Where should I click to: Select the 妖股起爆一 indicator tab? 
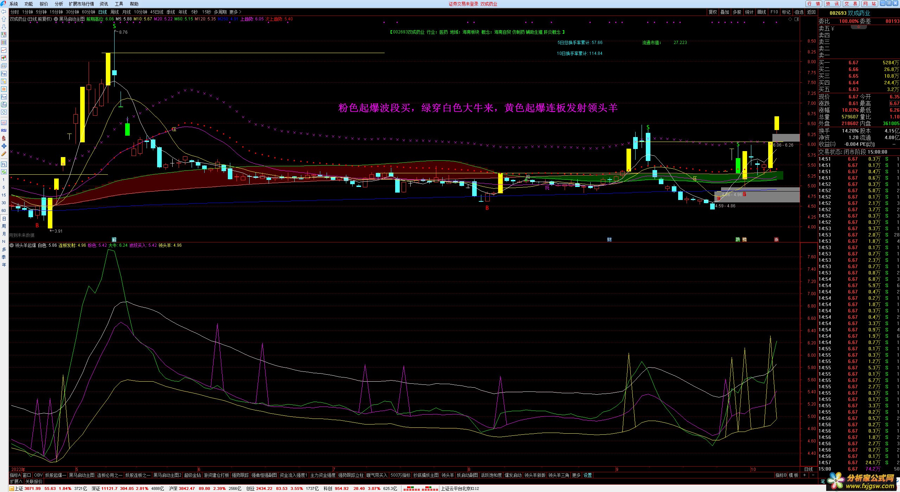[x=56, y=475]
